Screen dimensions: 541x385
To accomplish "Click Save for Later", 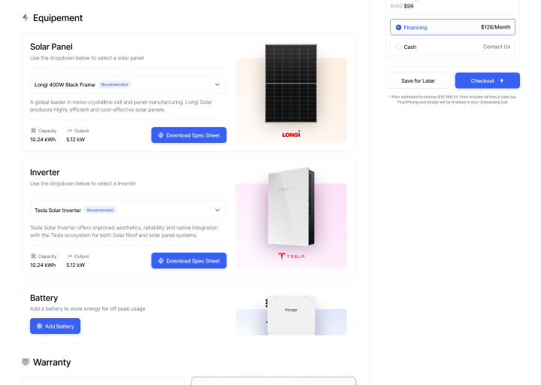I will (418, 80).
